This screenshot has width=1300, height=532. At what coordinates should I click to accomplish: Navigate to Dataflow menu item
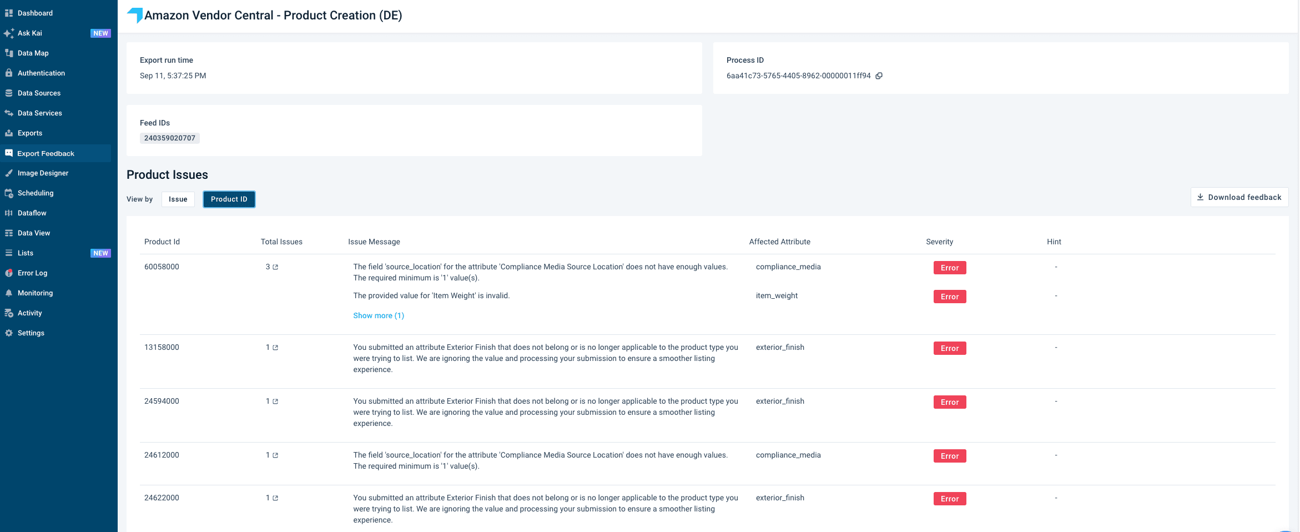pos(32,213)
